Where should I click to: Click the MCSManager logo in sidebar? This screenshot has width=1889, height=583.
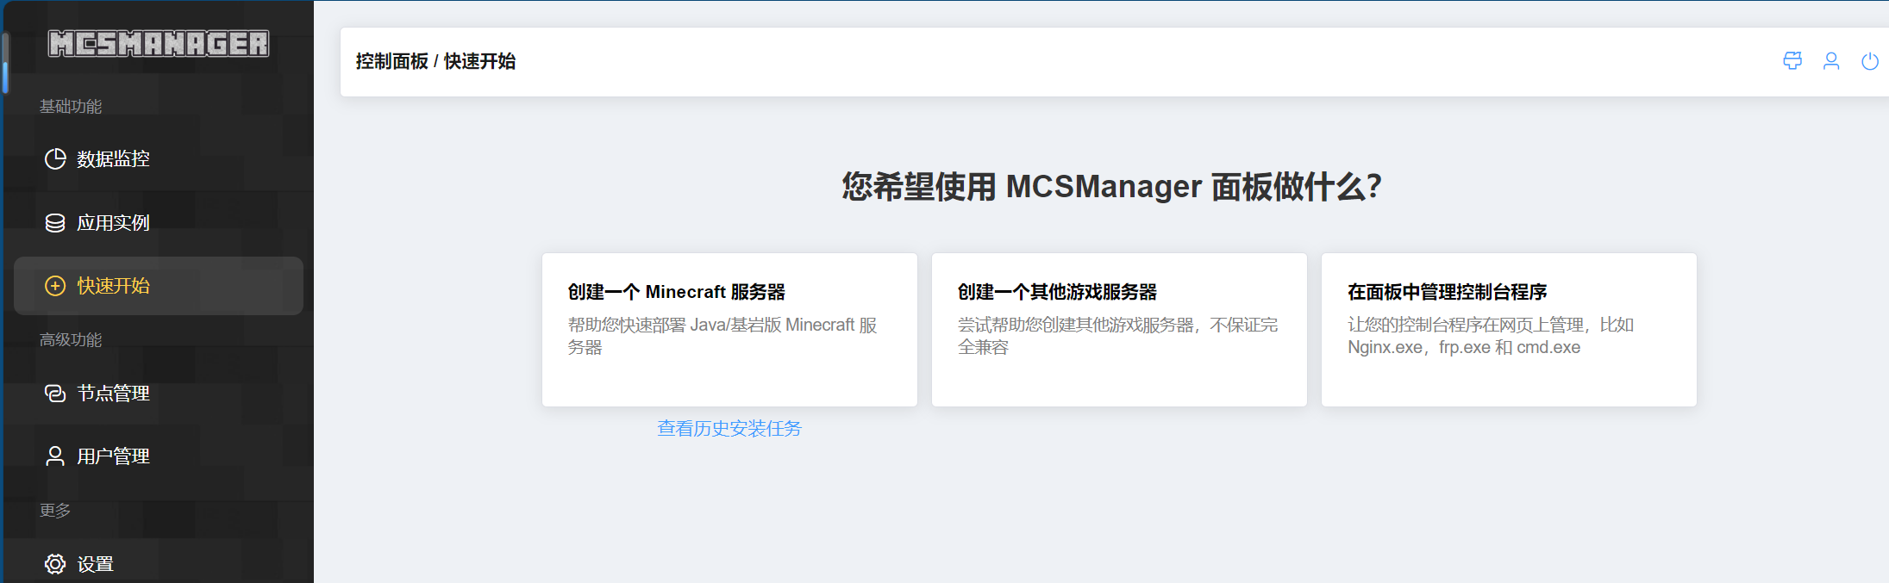pos(159,44)
